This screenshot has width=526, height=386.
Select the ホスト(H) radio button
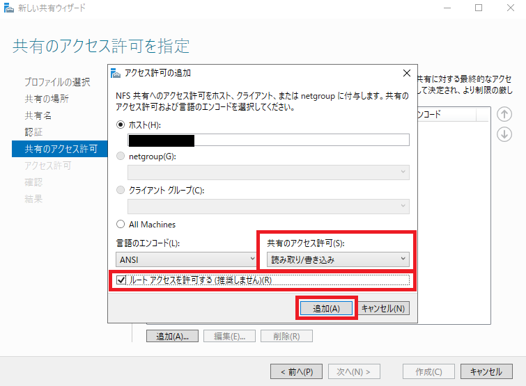pos(122,124)
